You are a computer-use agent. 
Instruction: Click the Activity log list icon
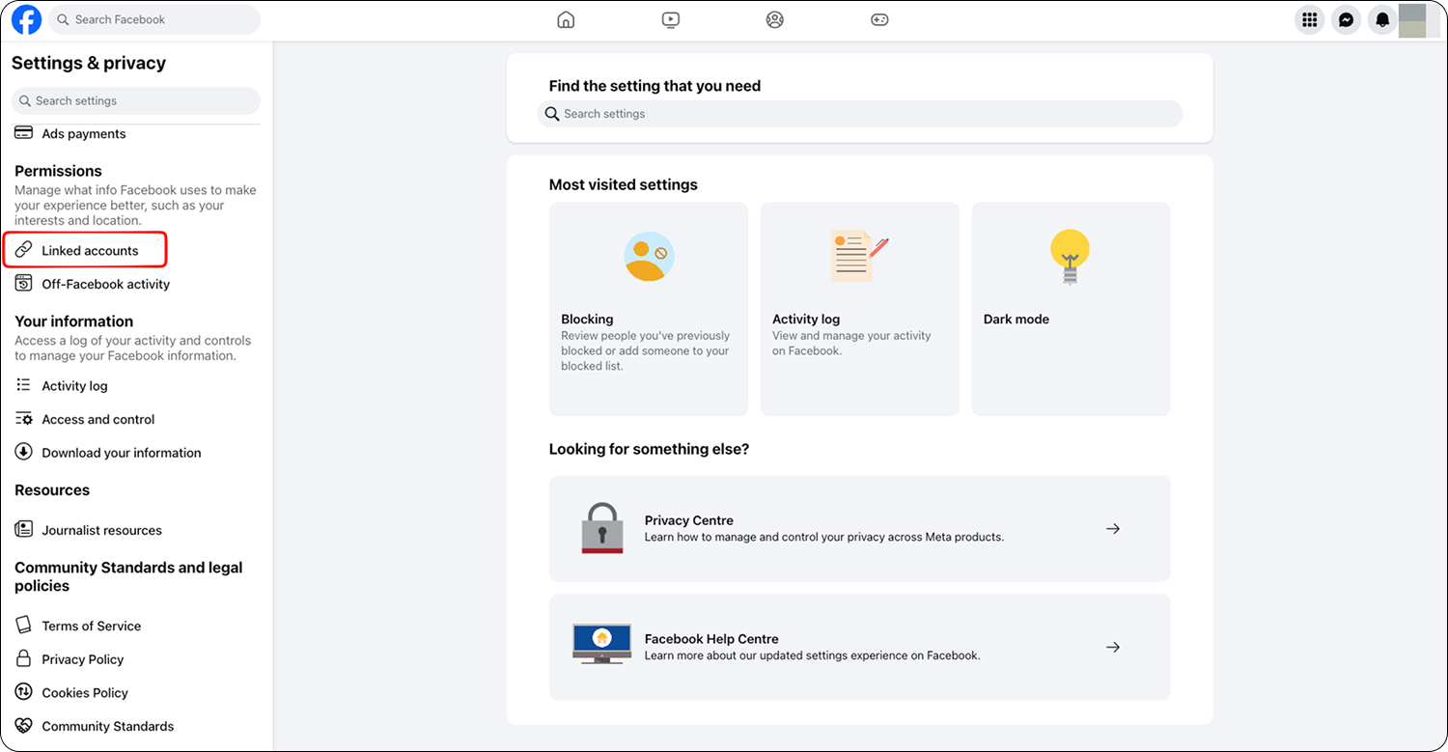[24, 385]
